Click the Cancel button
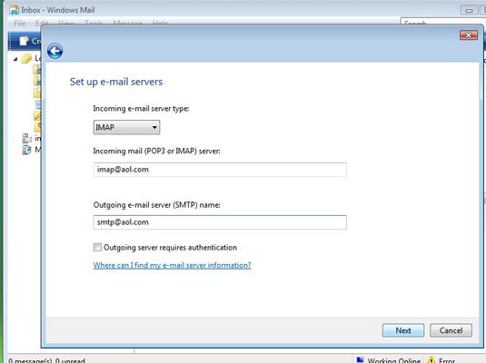The image size is (486, 363). 451,330
